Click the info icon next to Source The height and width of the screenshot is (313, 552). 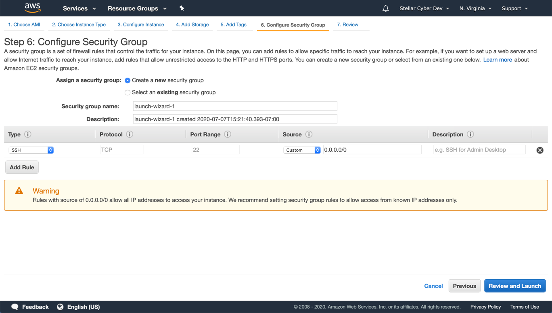tap(309, 134)
